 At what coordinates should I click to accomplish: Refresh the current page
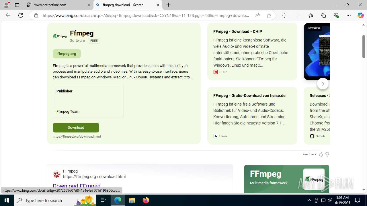point(21,15)
